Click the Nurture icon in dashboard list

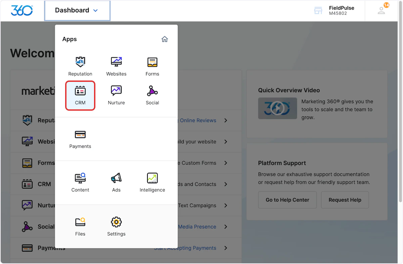click(x=27, y=205)
